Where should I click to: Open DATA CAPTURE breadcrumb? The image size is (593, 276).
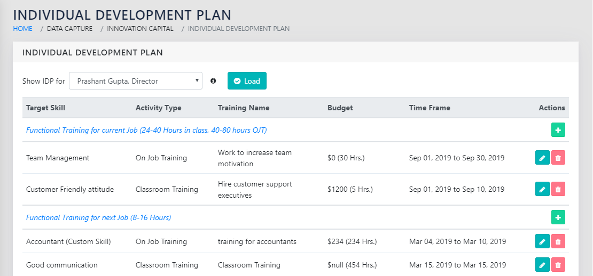69,29
